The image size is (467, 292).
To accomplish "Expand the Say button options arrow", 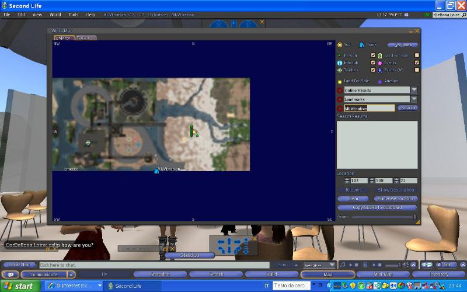I will coord(296,265).
